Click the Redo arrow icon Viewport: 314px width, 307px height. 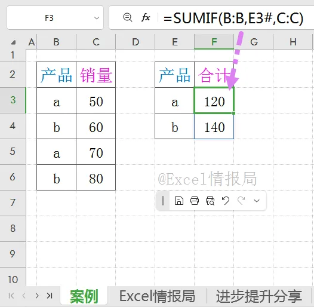point(241,201)
